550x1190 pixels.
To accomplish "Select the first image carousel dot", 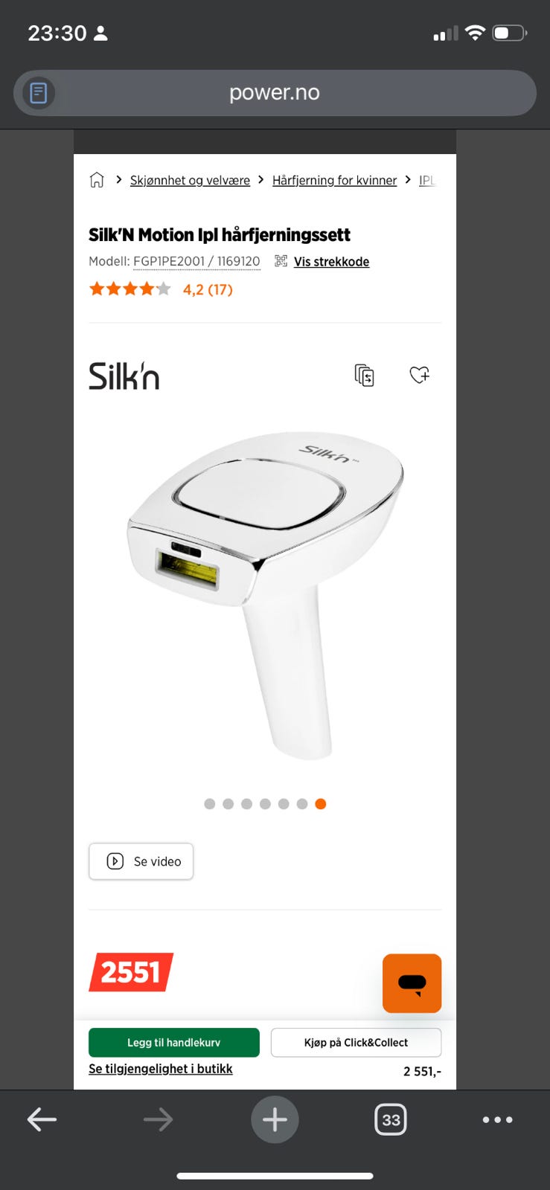I will 210,804.
